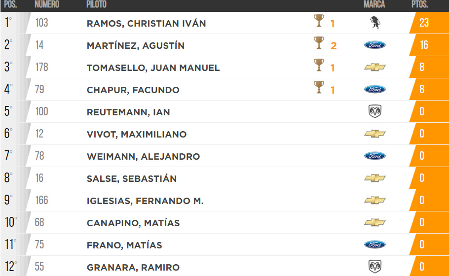Click the Chevrolet logo for Canapino
The width and height of the screenshot is (449, 276).
point(375,222)
